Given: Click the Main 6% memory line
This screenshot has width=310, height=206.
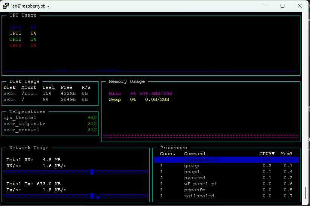Looking at the screenshot, I should pyautogui.click(x=140, y=93).
